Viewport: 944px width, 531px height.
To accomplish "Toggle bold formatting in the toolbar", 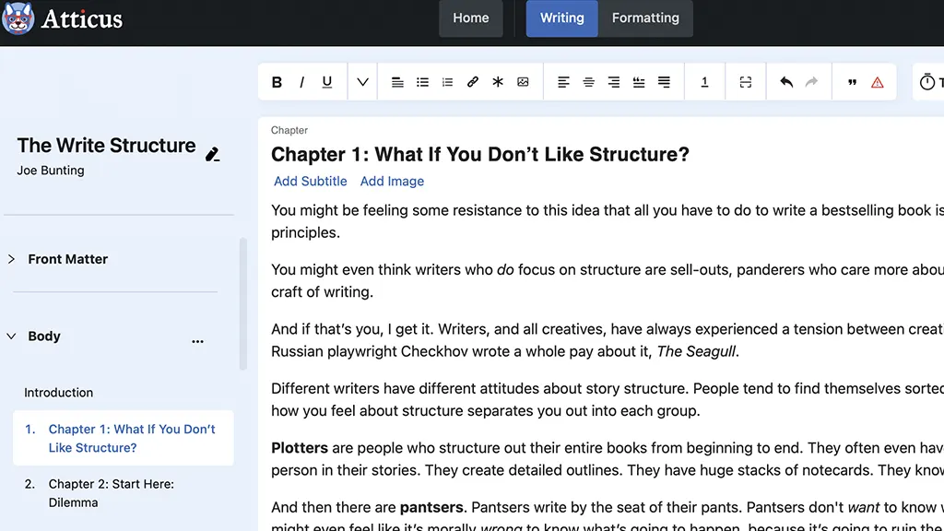I will (277, 82).
